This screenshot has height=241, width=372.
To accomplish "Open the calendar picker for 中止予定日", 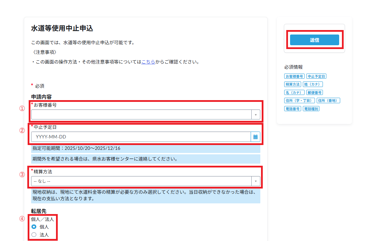I will pyautogui.click(x=255, y=137).
